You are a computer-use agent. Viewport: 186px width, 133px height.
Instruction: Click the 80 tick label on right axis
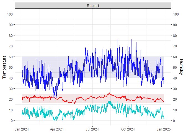click(175, 35)
